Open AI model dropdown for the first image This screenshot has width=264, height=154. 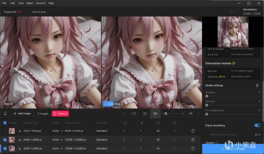point(102,131)
